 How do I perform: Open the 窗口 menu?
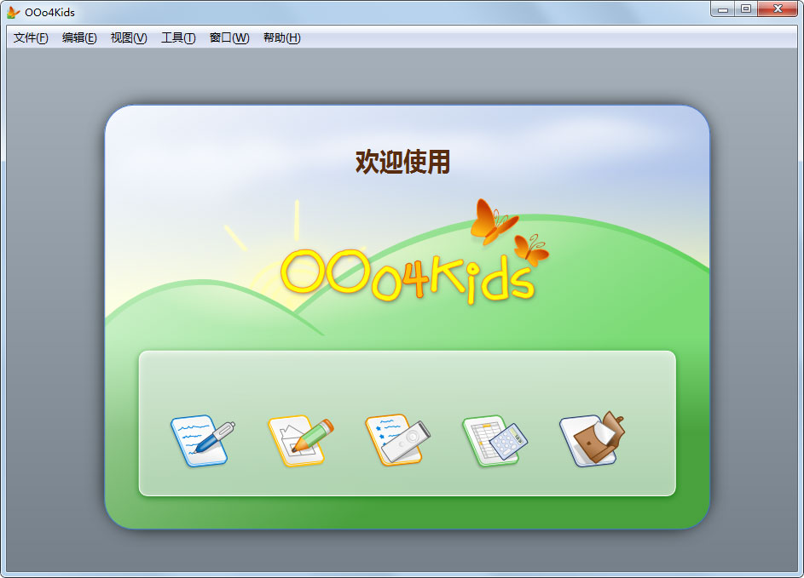tap(227, 37)
